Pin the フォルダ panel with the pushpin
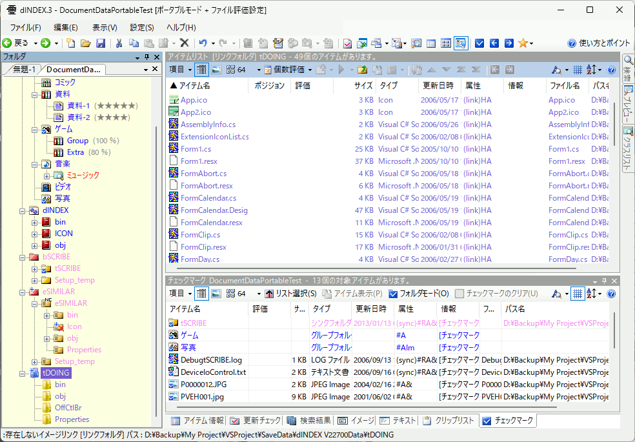635x442 pixels. point(147,57)
